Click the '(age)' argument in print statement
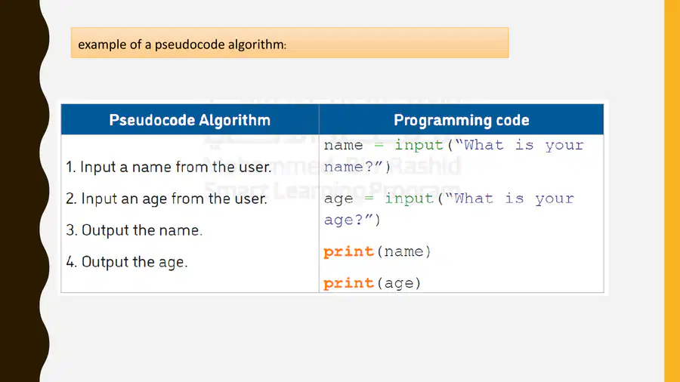Viewport: 680px width, 382px height. coord(399,283)
